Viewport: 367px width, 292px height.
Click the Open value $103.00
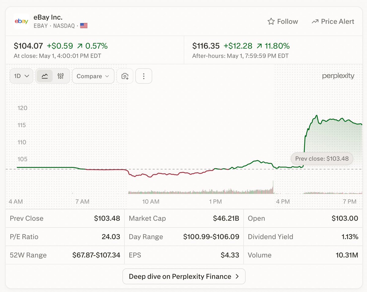345,218
